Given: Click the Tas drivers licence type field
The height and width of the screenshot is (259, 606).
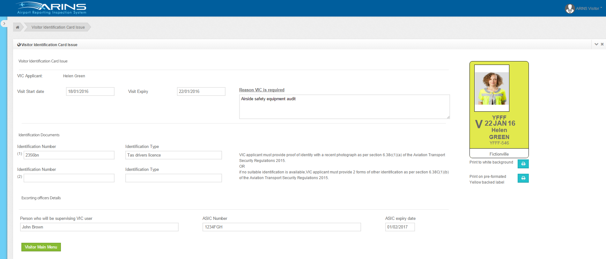Looking at the screenshot, I should pos(173,155).
